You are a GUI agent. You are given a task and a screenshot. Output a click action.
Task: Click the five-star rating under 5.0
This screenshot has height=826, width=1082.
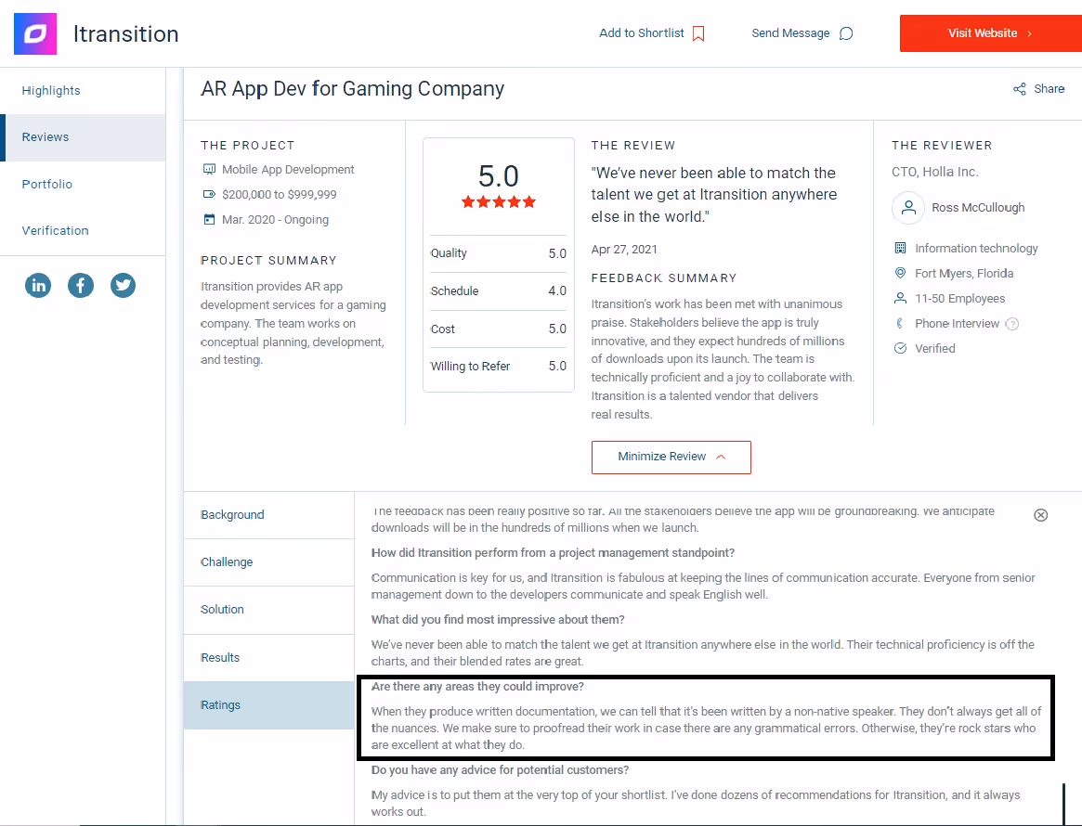coord(498,202)
